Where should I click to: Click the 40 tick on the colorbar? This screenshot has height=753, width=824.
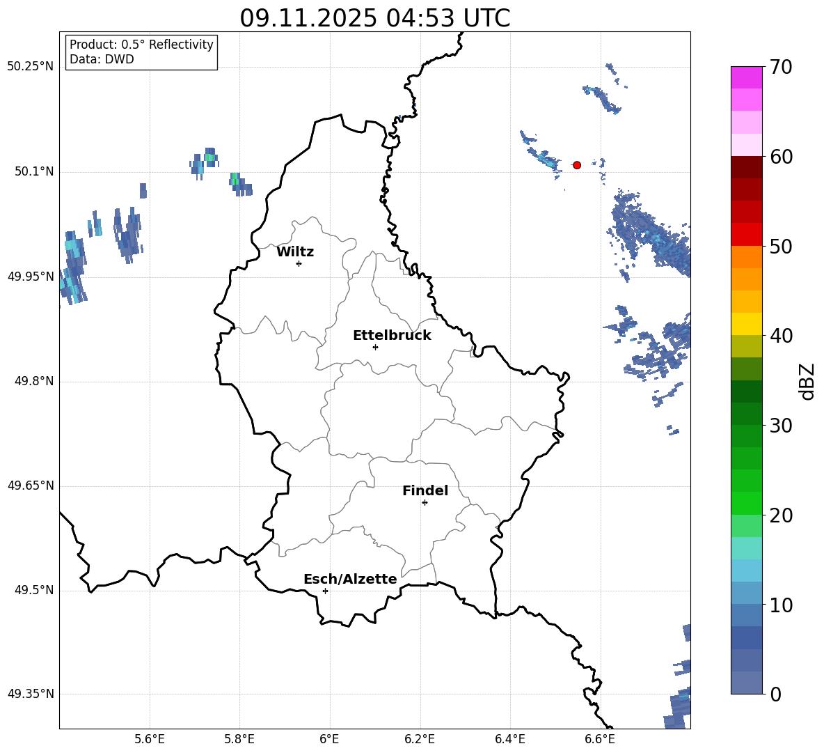[x=781, y=336]
